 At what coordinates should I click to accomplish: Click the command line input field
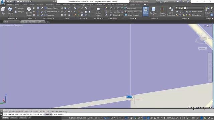[108, 115]
